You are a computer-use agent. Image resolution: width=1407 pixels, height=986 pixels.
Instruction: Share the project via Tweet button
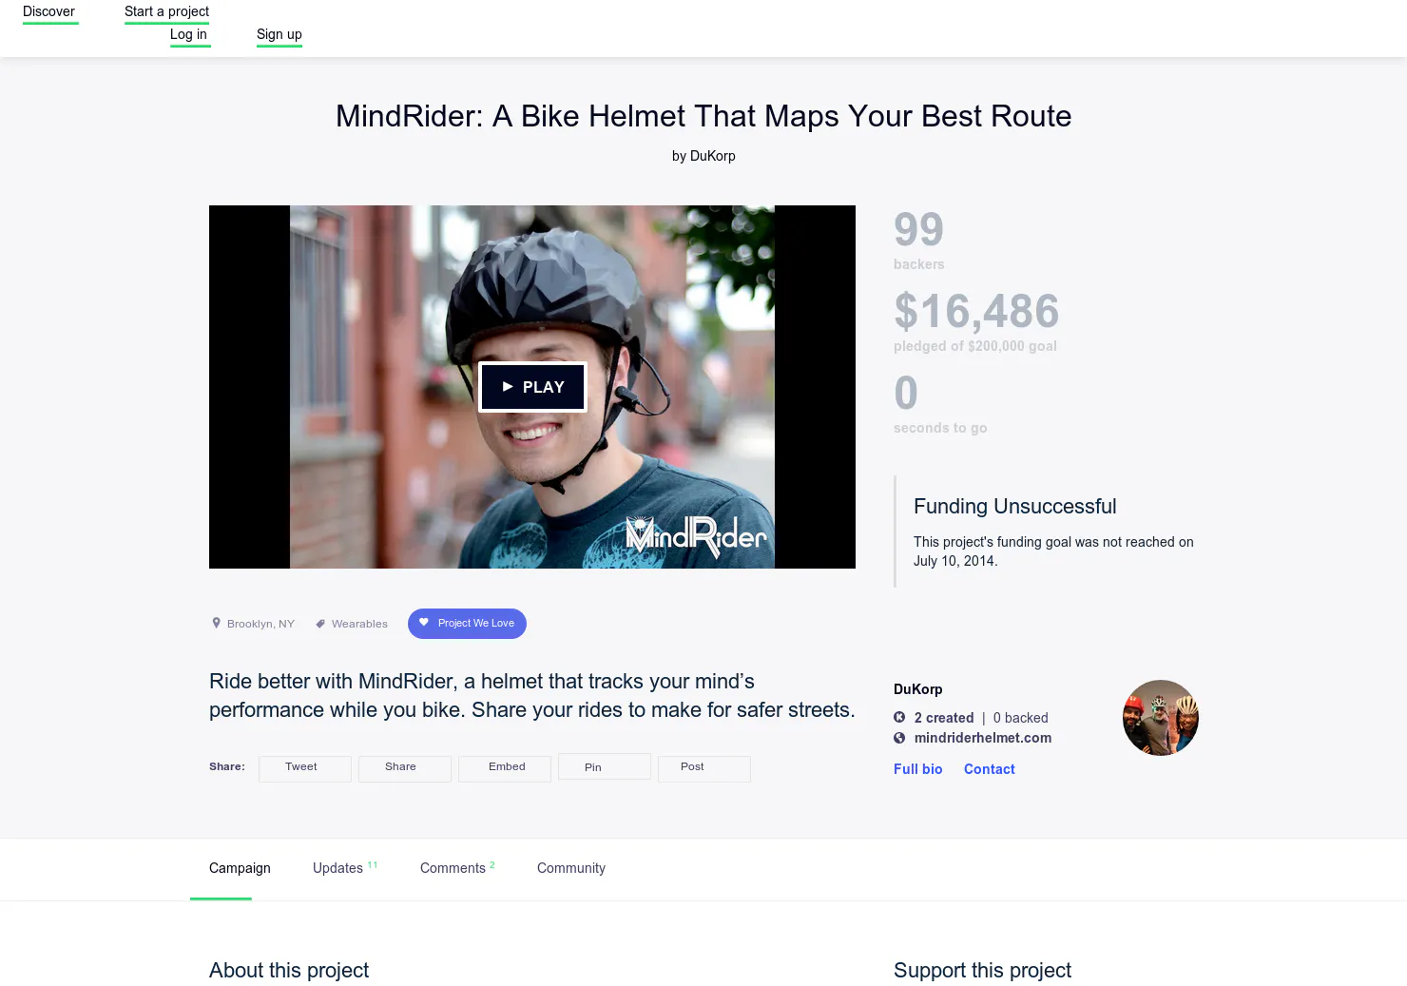[305, 768]
